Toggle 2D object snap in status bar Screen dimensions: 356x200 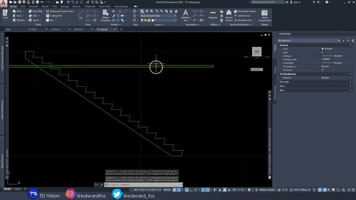pyautogui.click(x=207, y=190)
